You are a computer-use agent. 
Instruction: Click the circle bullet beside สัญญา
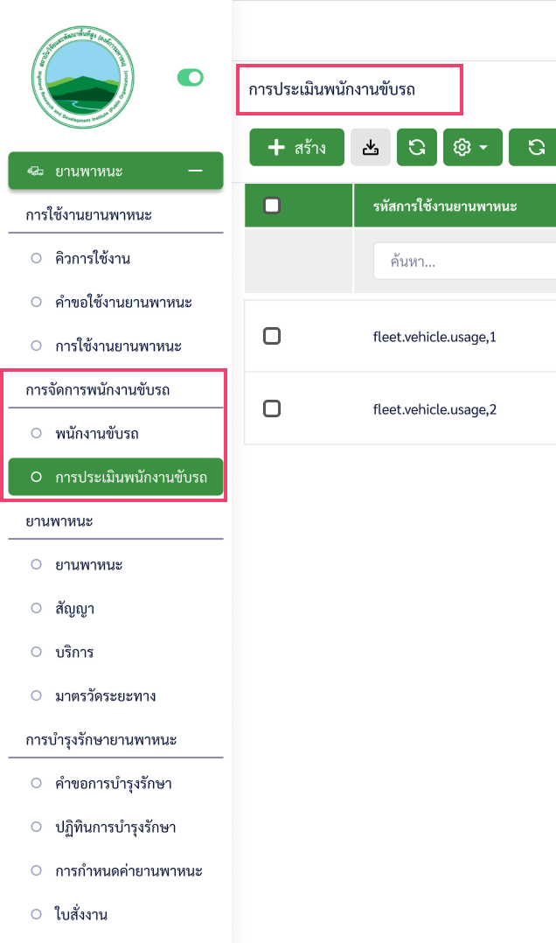click(x=36, y=608)
